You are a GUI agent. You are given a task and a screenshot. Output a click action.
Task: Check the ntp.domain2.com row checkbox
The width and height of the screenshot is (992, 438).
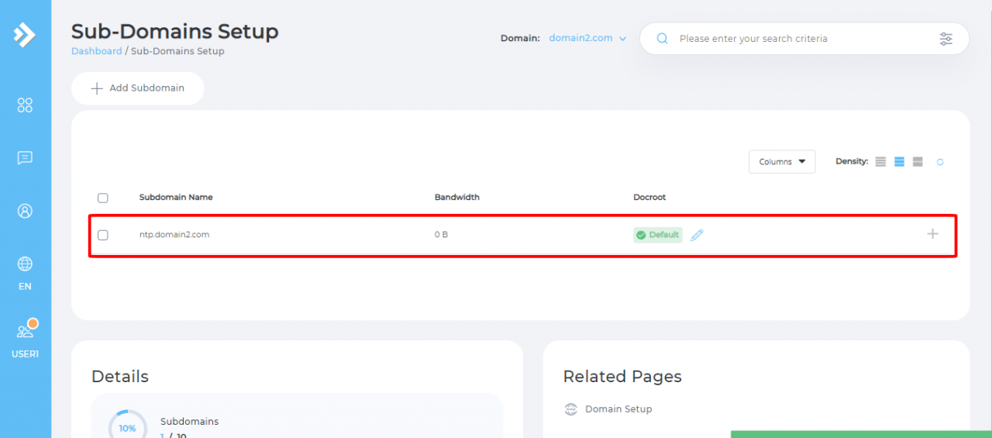tap(103, 235)
